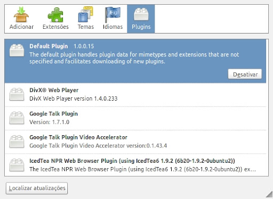Click the Default Plugin brick icon
Screen dimensions: 273x199
tap(17, 51)
